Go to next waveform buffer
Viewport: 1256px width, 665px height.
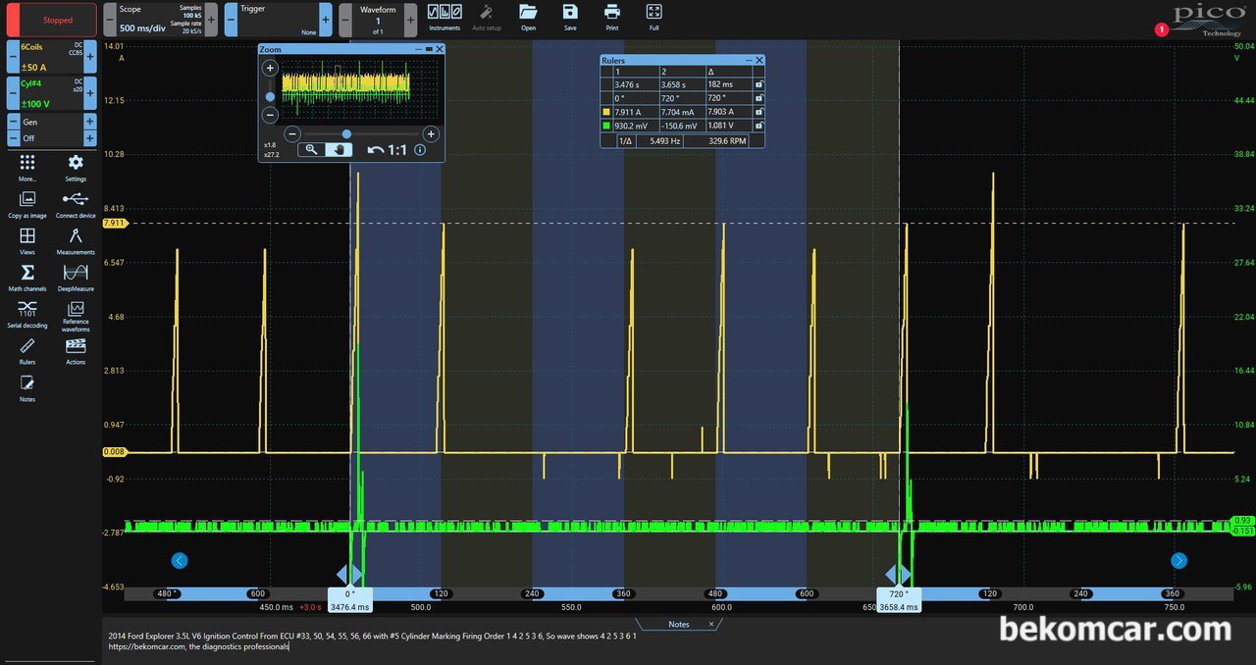click(x=411, y=20)
